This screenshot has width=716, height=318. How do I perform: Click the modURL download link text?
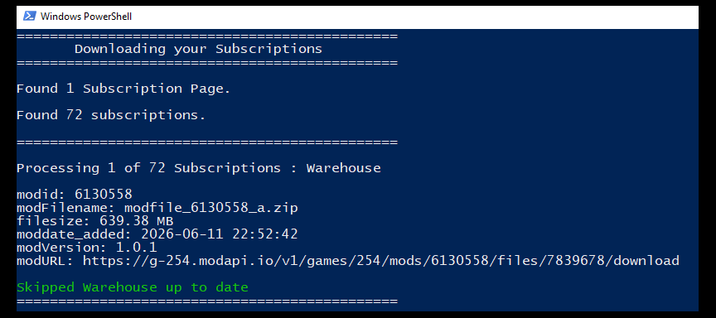381,261
